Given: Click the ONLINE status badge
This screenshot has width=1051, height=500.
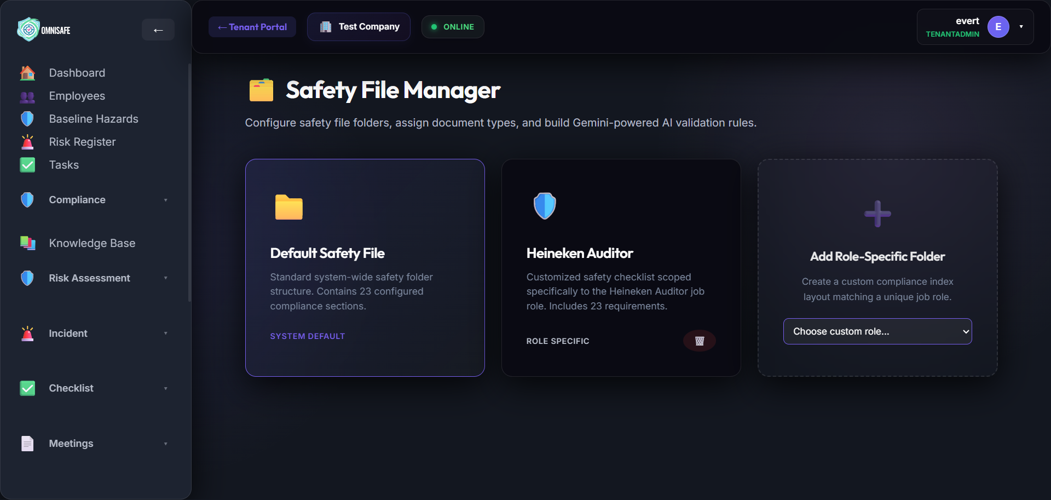Looking at the screenshot, I should pos(453,27).
